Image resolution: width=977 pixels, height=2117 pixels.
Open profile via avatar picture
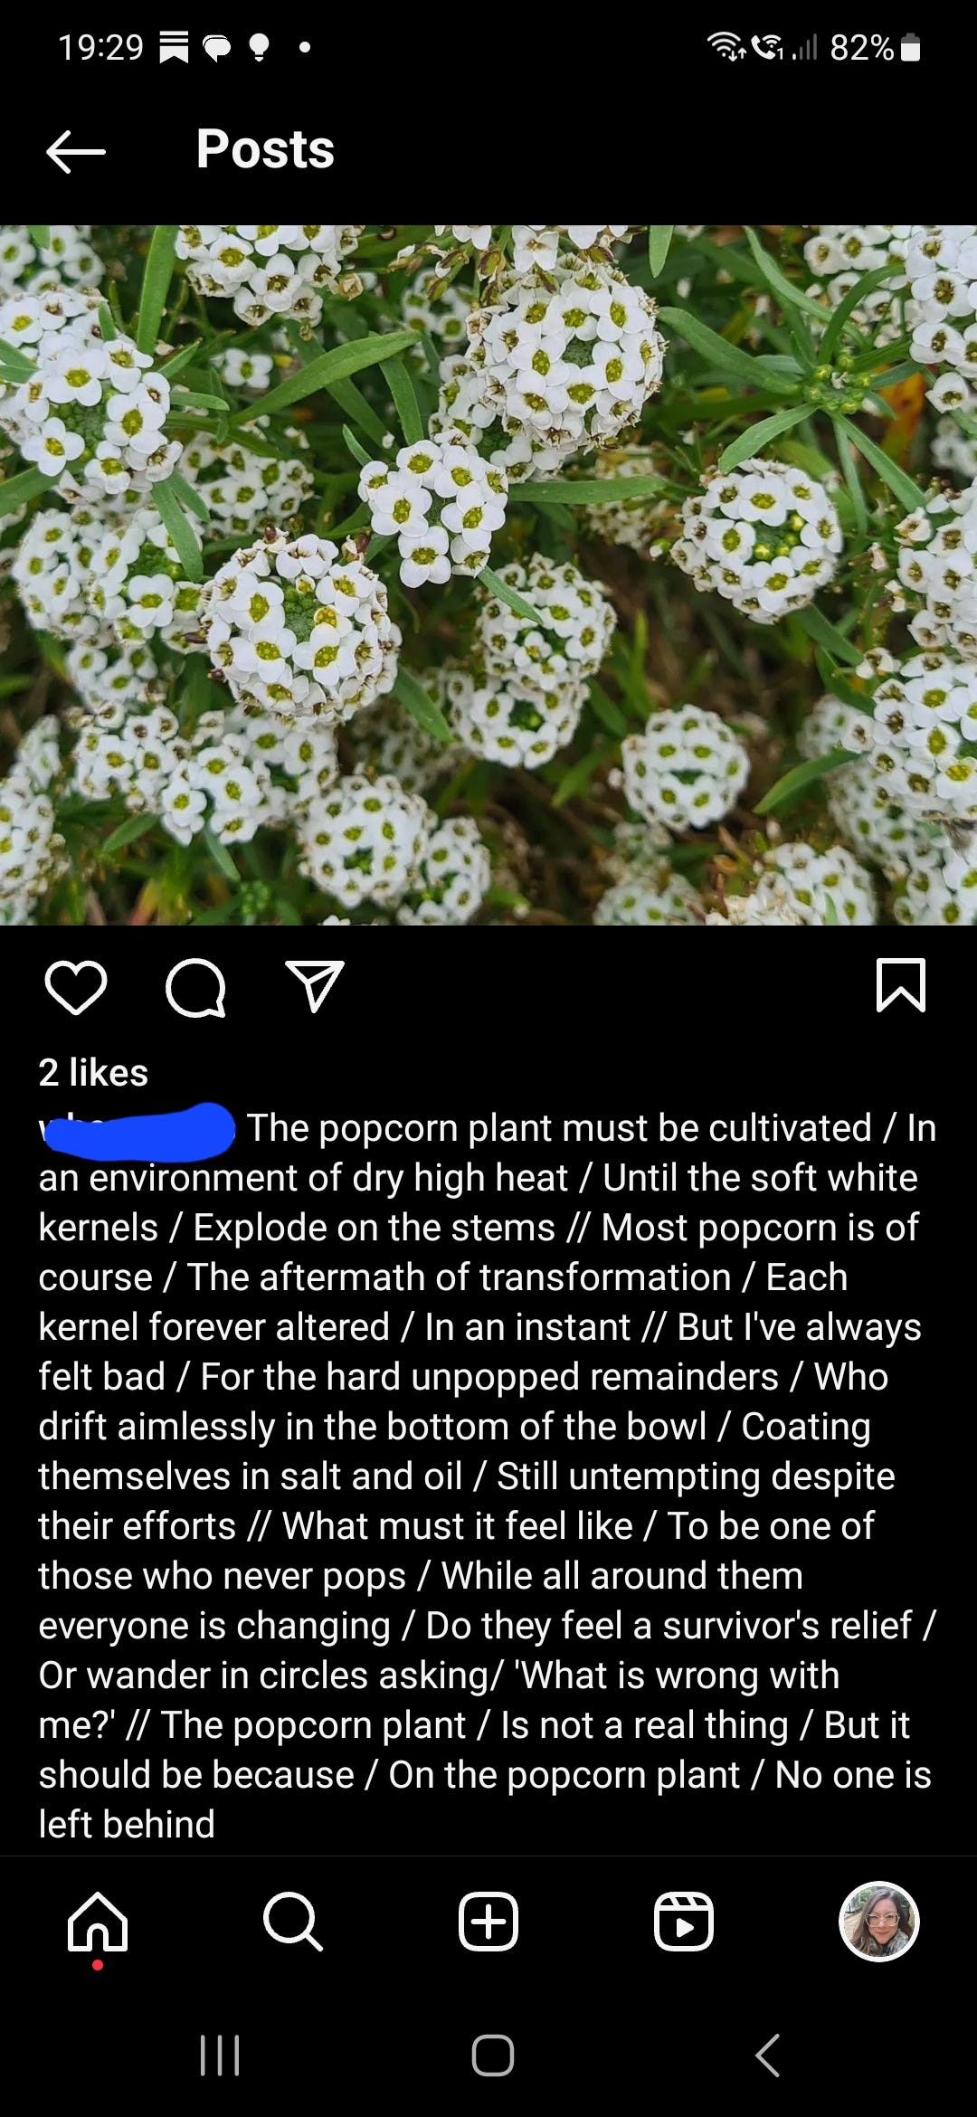(879, 1921)
